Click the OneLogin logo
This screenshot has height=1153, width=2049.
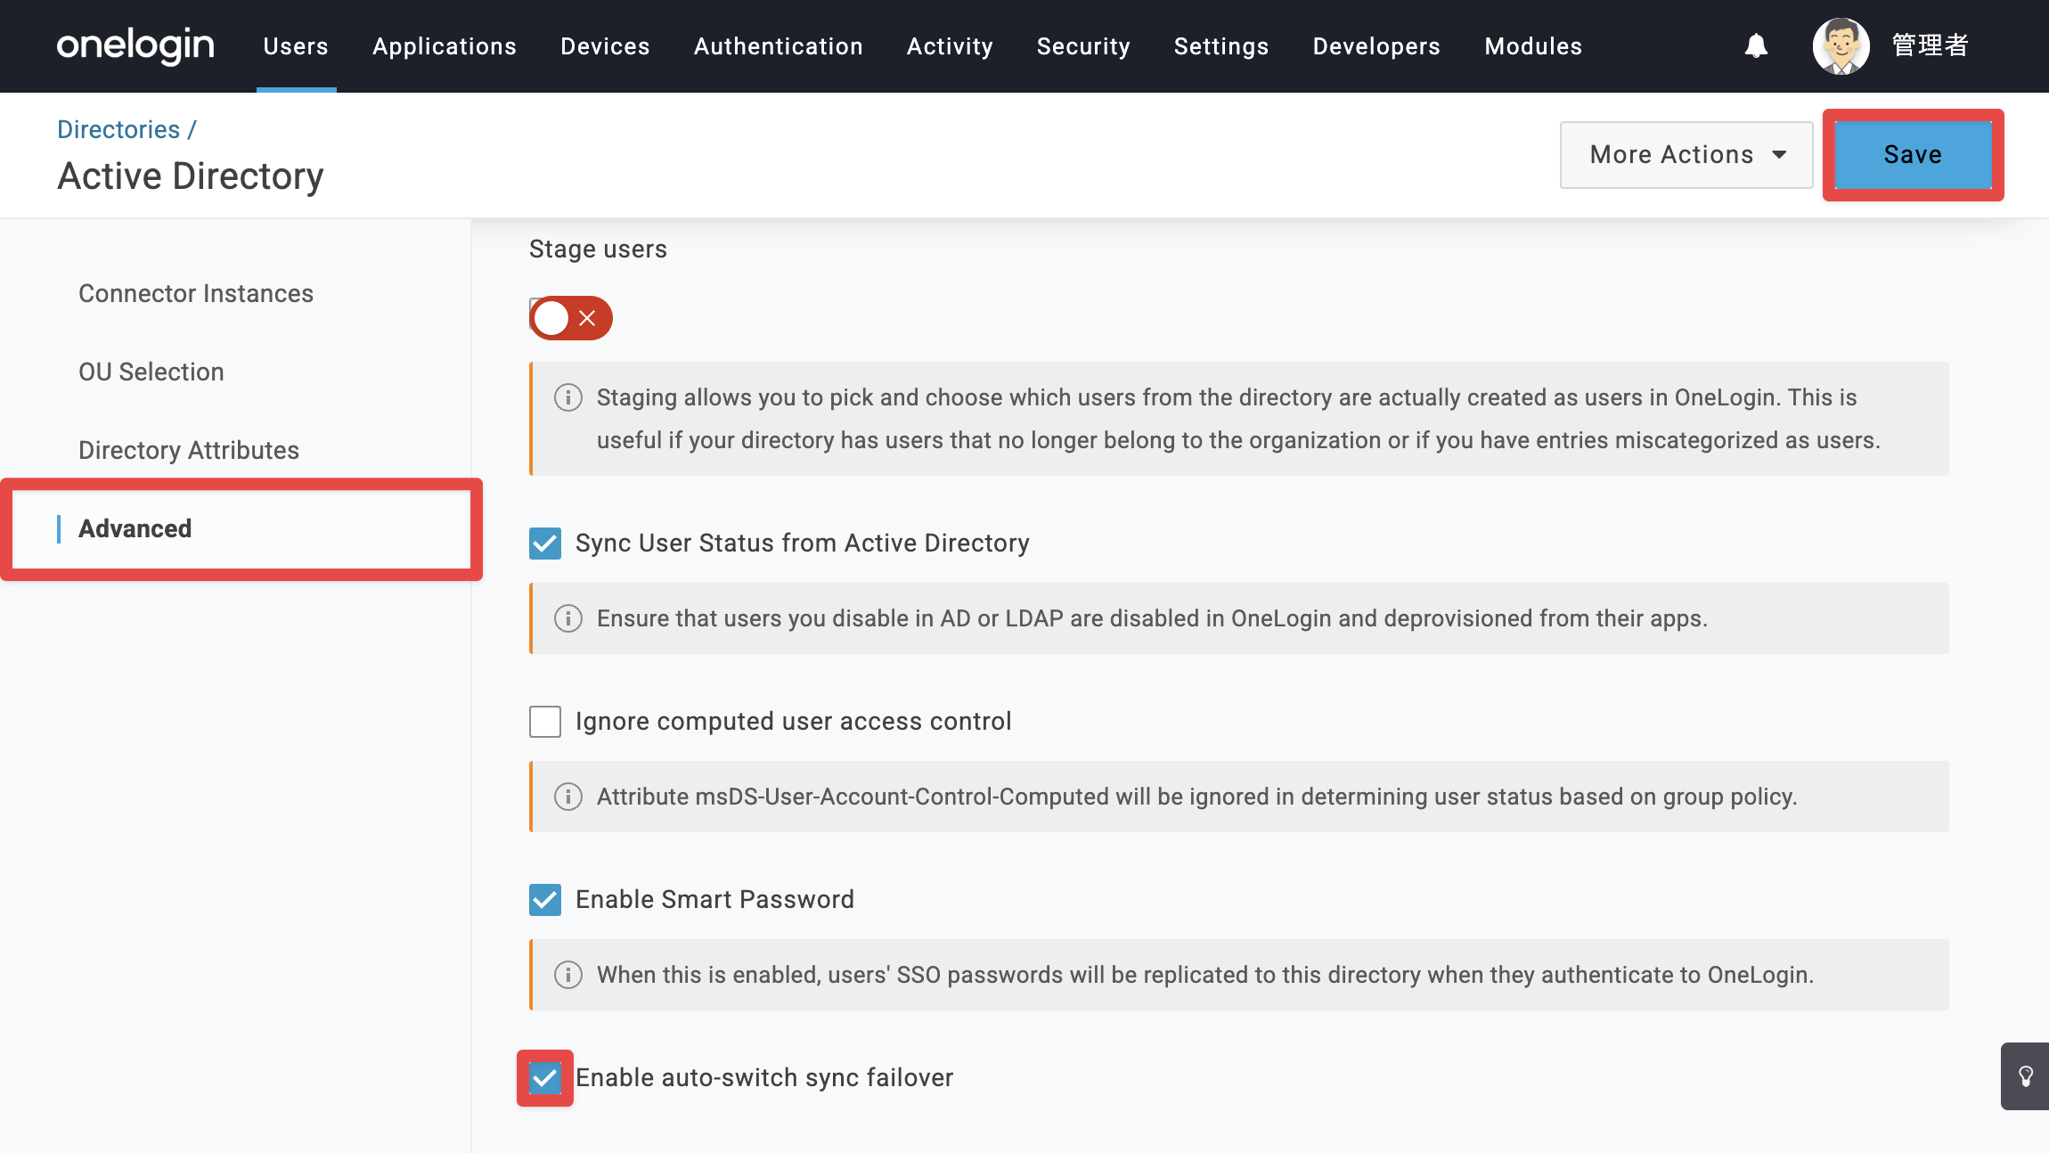coord(135,45)
